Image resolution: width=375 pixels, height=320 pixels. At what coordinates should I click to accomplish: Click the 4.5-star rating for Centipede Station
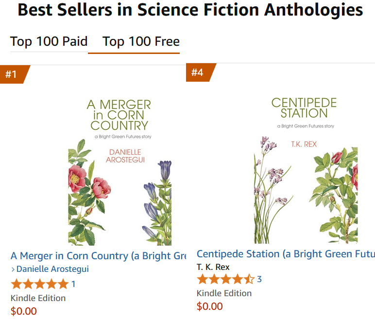225,279
